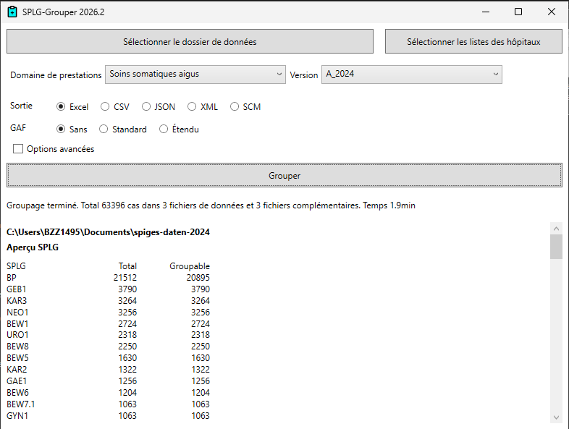
Task: Select the URO1 row label
Action: (x=17, y=335)
